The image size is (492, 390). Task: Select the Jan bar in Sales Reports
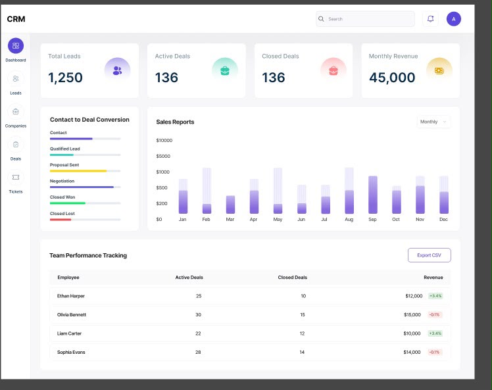pos(184,197)
